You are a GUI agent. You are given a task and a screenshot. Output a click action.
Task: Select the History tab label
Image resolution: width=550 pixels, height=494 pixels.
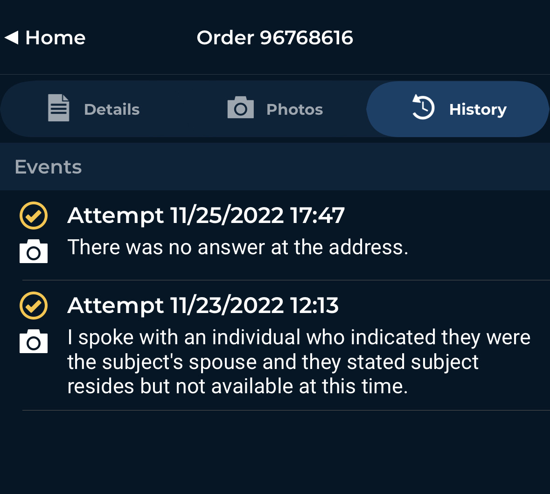(x=477, y=109)
